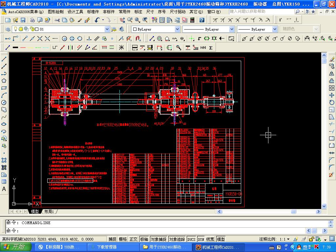Pick the multiline Text tool (A)

[x=4, y=189]
